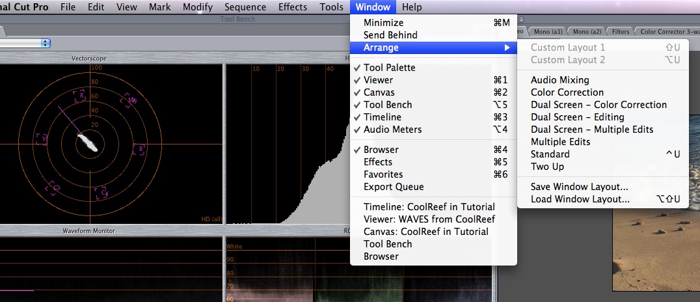Select Browser in open windows list
This screenshot has width=700, height=302.
(433, 256)
